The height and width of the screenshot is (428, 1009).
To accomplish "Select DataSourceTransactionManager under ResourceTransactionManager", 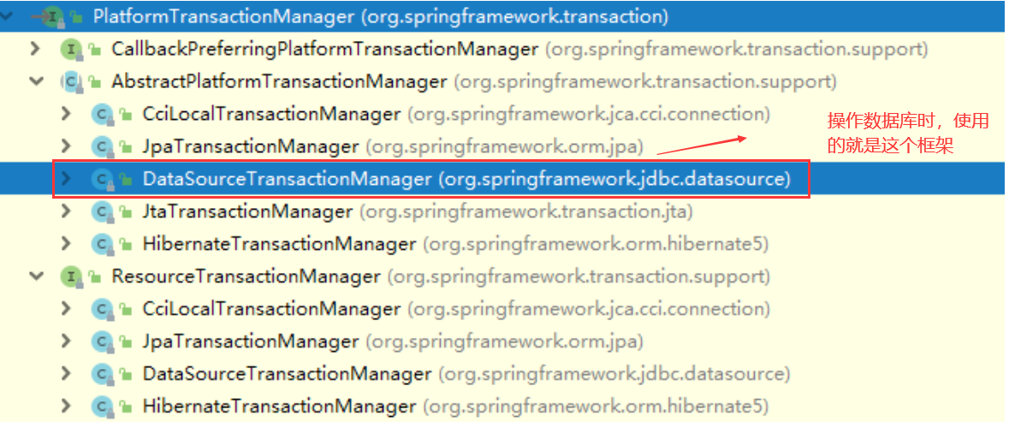I will pos(287,374).
